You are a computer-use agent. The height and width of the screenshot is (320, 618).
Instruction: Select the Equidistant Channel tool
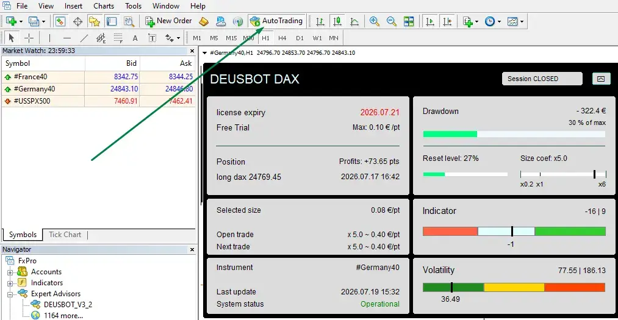click(101, 38)
